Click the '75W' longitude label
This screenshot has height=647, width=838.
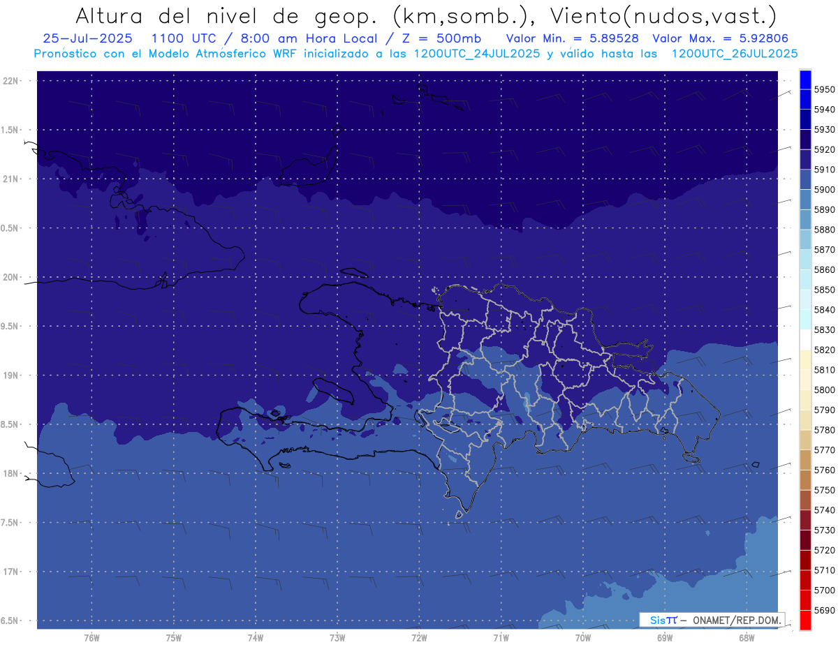pos(174,638)
